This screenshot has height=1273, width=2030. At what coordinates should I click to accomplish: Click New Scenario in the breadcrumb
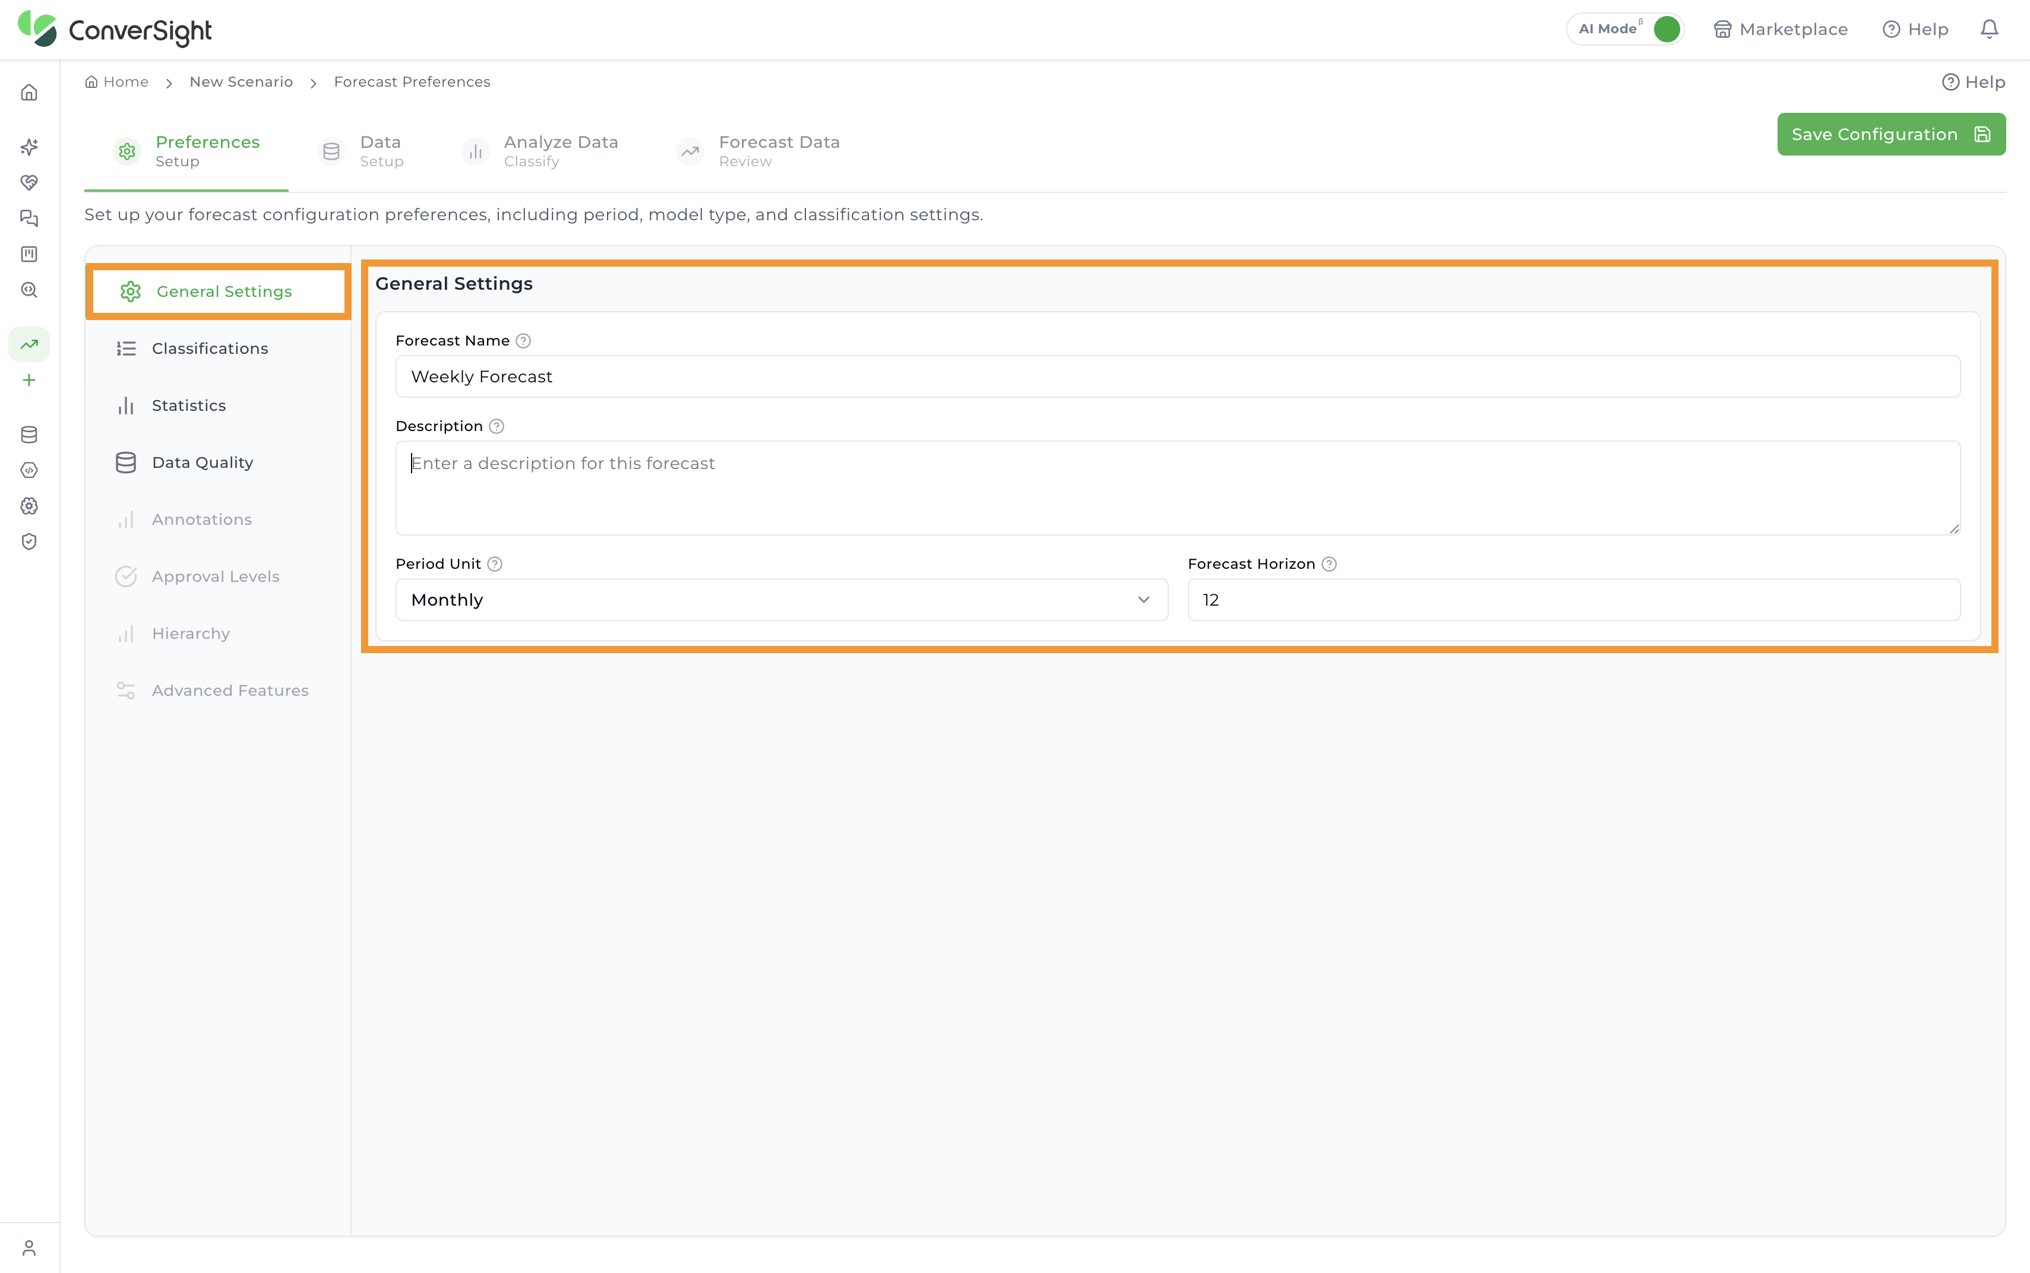(241, 82)
